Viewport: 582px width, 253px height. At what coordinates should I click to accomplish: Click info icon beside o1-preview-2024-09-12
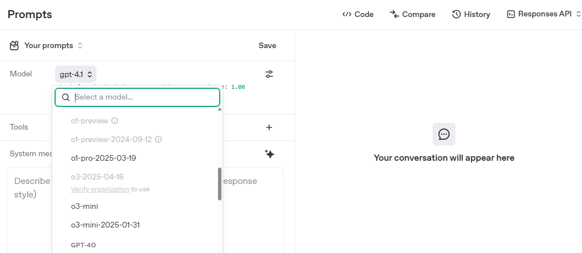coord(158,139)
